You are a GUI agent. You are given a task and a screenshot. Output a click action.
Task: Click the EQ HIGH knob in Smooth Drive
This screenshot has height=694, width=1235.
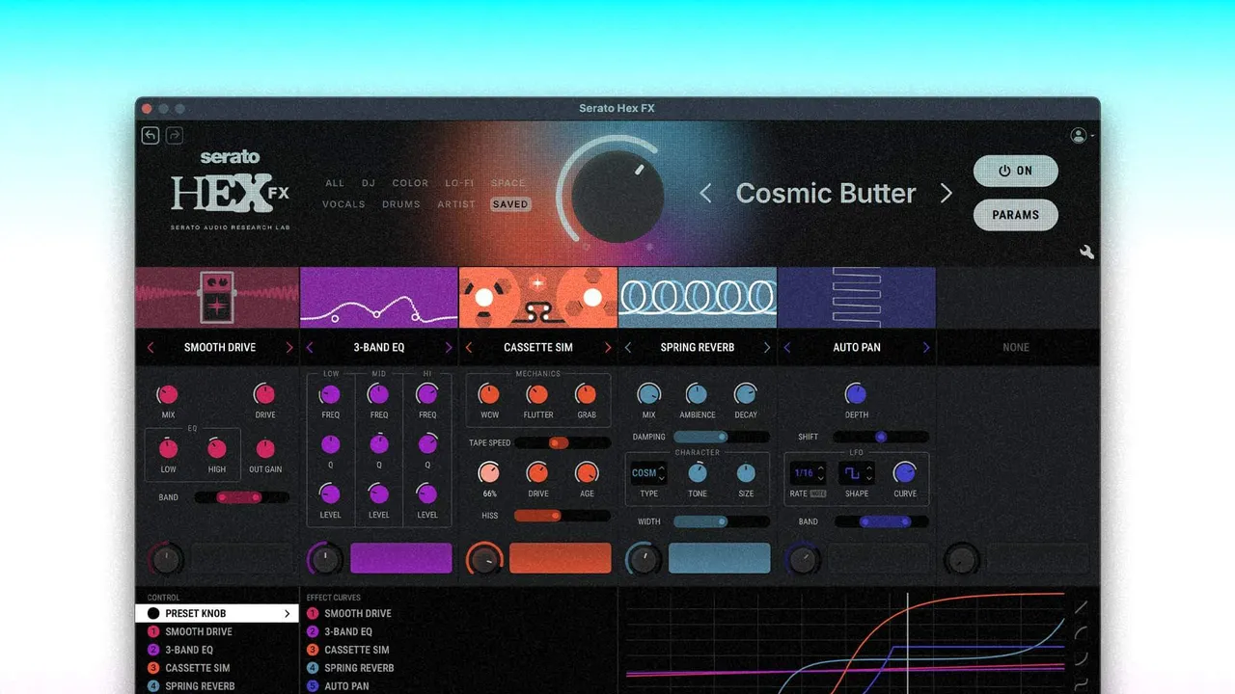point(217,448)
